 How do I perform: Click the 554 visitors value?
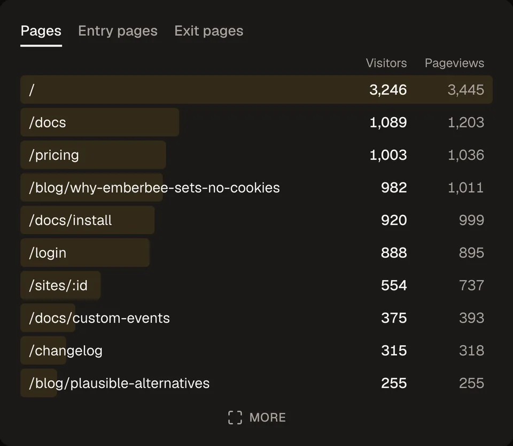394,285
